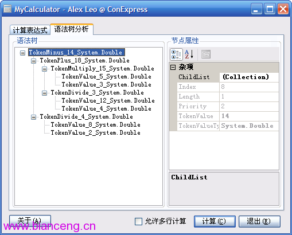Click the 退出(E) button
Screen dimensions: 292x235
(x=259, y=221)
